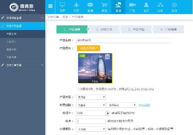Expand the travel order management menu
The width and height of the screenshot is (193, 135).
pos(23,65)
